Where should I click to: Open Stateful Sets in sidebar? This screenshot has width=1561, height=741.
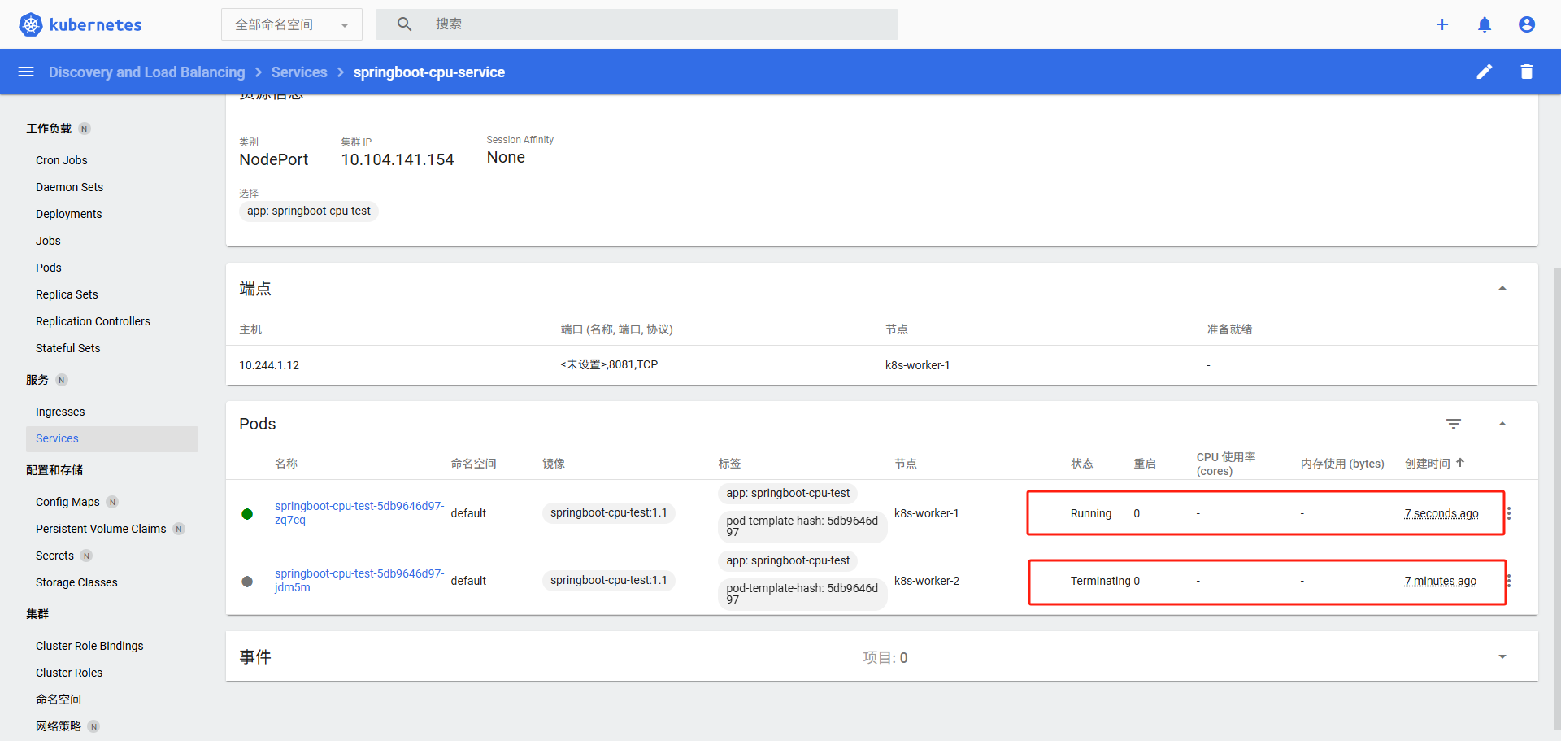pos(68,348)
